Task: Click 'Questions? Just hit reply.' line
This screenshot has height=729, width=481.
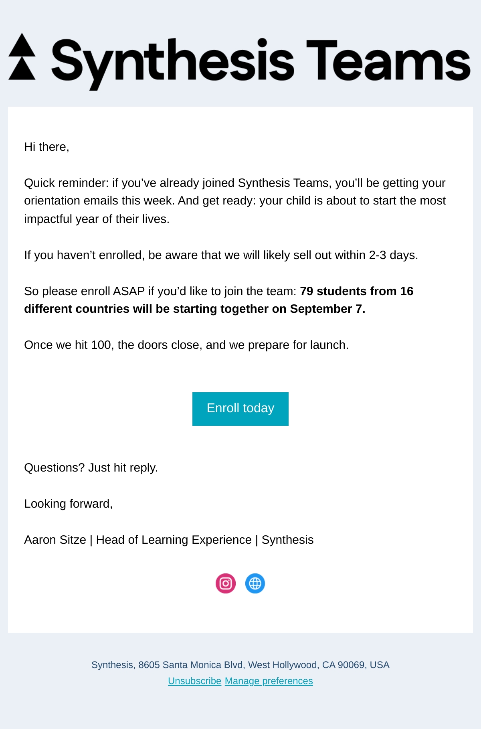Action: pyautogui.click(x=91, y=468)
